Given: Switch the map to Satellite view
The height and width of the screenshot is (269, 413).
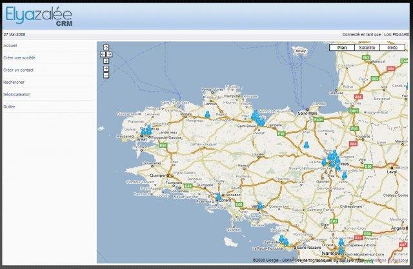Looking at the screenshot, I should [367, 48].
